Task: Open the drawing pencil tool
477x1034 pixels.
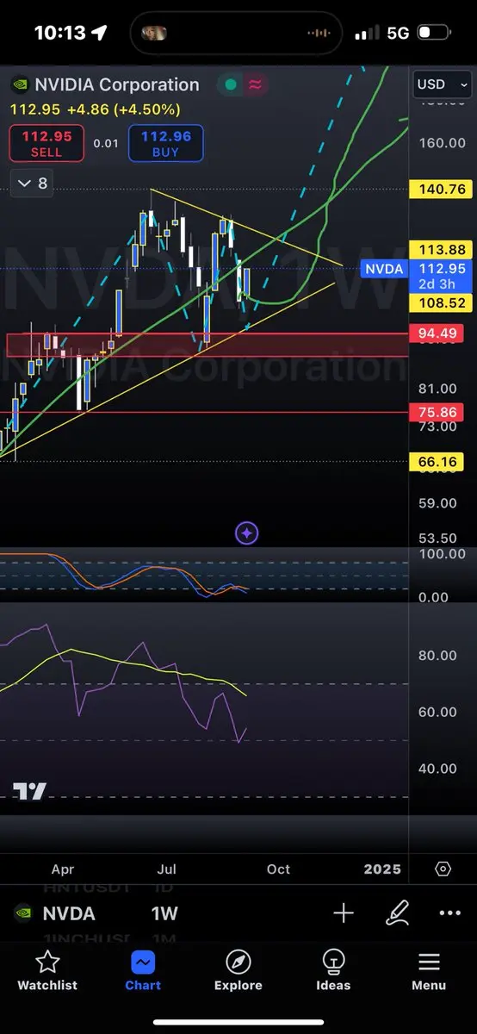Action: [x=397, y=913]
